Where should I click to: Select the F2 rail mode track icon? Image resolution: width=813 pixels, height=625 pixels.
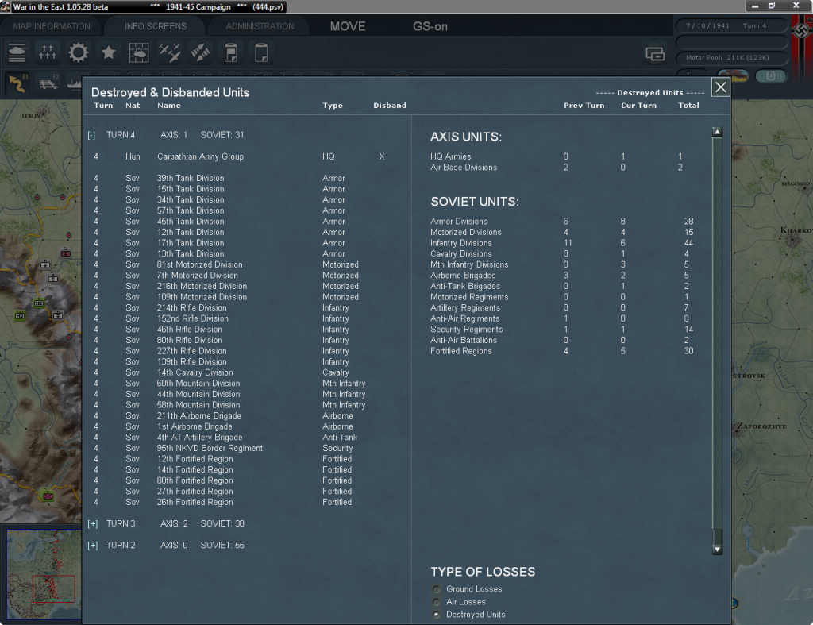pos(48,83)
